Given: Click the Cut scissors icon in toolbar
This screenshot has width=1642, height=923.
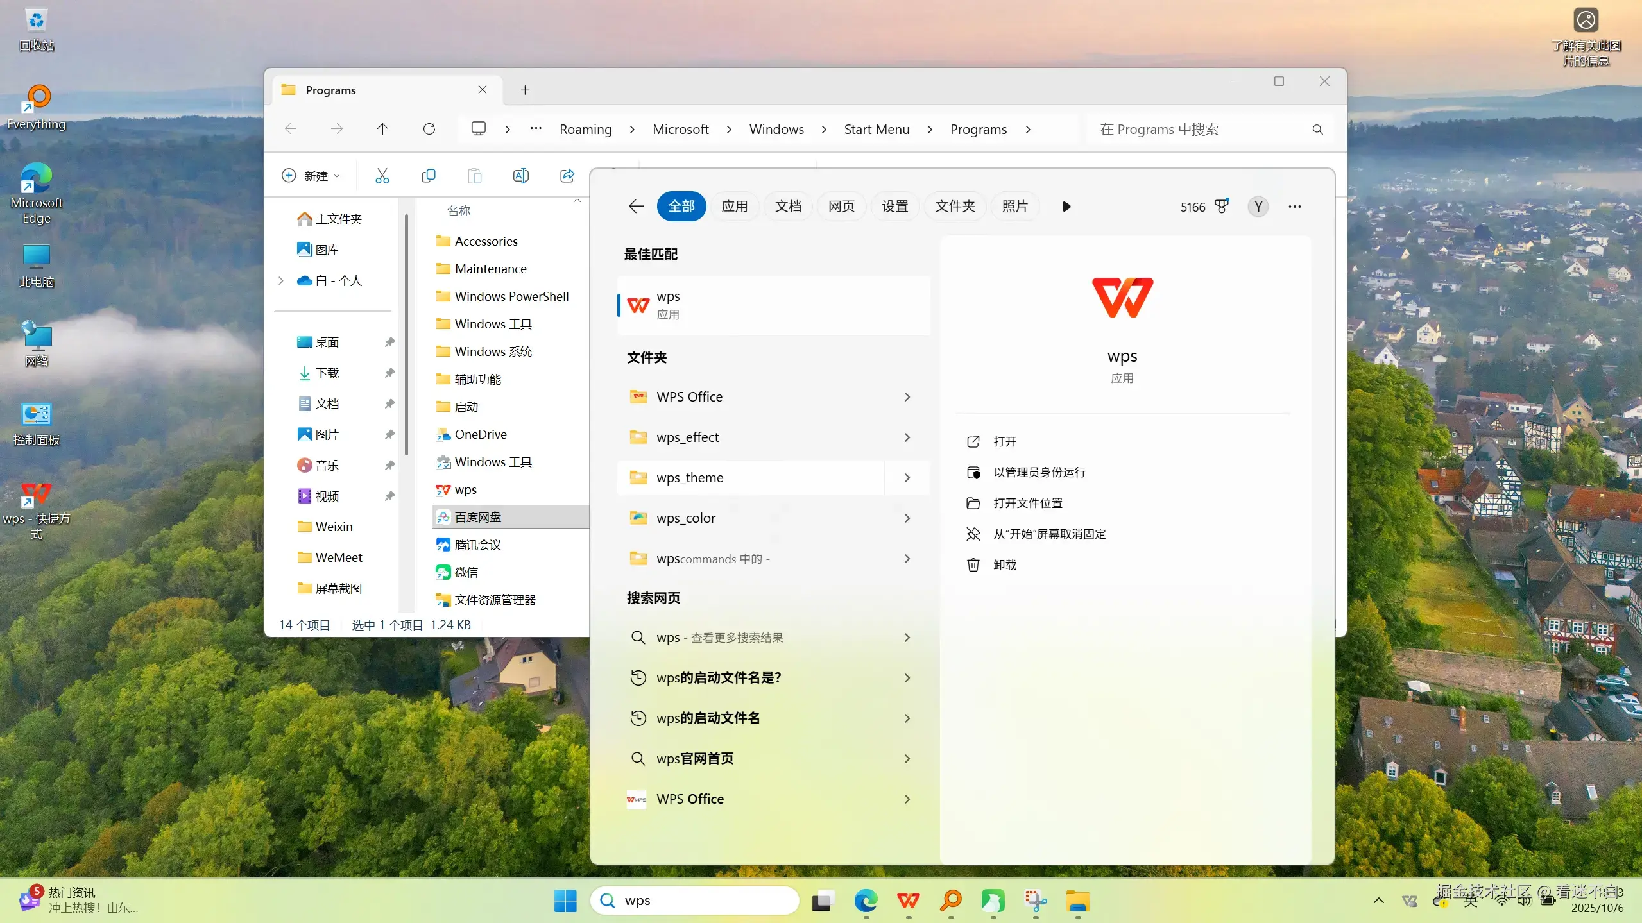Looking at the screenshot, I should 382,176.
